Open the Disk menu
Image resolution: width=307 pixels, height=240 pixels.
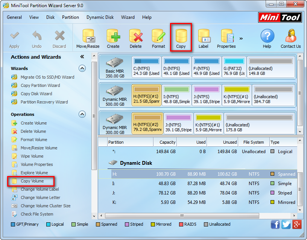50,17
